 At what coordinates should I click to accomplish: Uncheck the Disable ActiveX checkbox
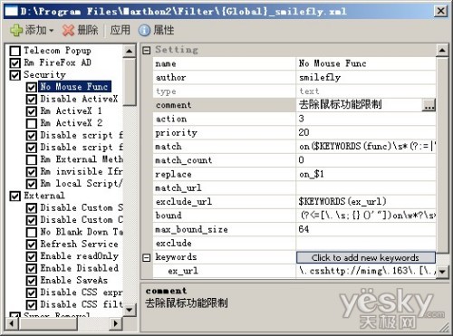point(32,99)
